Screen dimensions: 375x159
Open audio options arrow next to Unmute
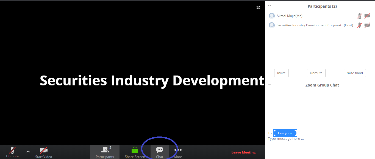28,151
